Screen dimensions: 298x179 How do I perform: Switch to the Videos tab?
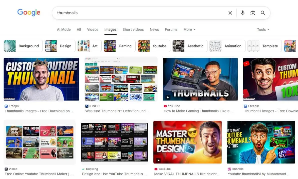coord(93,30)
